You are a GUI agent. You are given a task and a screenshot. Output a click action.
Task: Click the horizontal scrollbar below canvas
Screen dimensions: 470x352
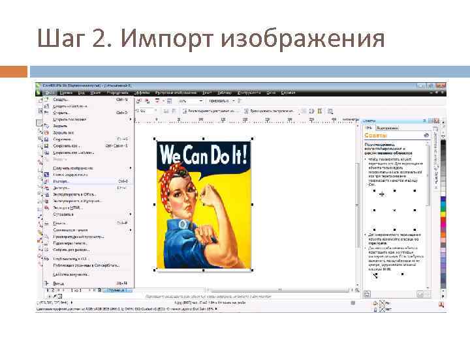tap(279, 289)
